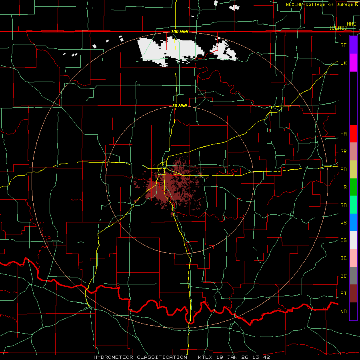The image size is (360, 360).
Task: Click the white DS legend color block
Action: click(353, 240)
